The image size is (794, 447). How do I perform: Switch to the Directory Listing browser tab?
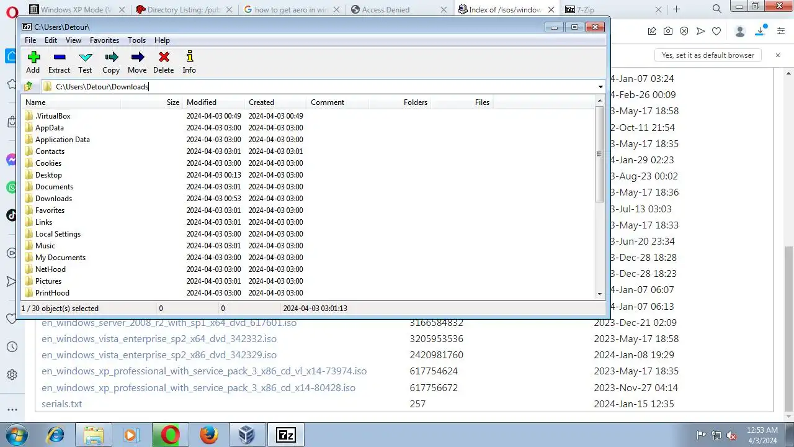coord(185,9)
